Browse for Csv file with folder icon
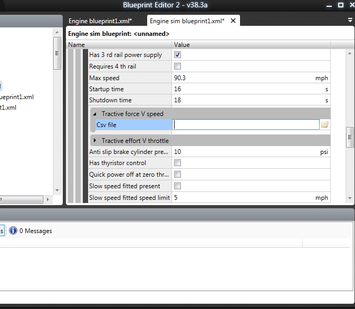 (325, 125)
